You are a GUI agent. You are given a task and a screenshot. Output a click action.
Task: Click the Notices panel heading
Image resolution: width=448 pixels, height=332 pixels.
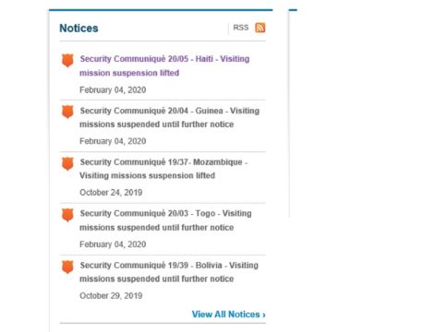[x=79, y=28]
